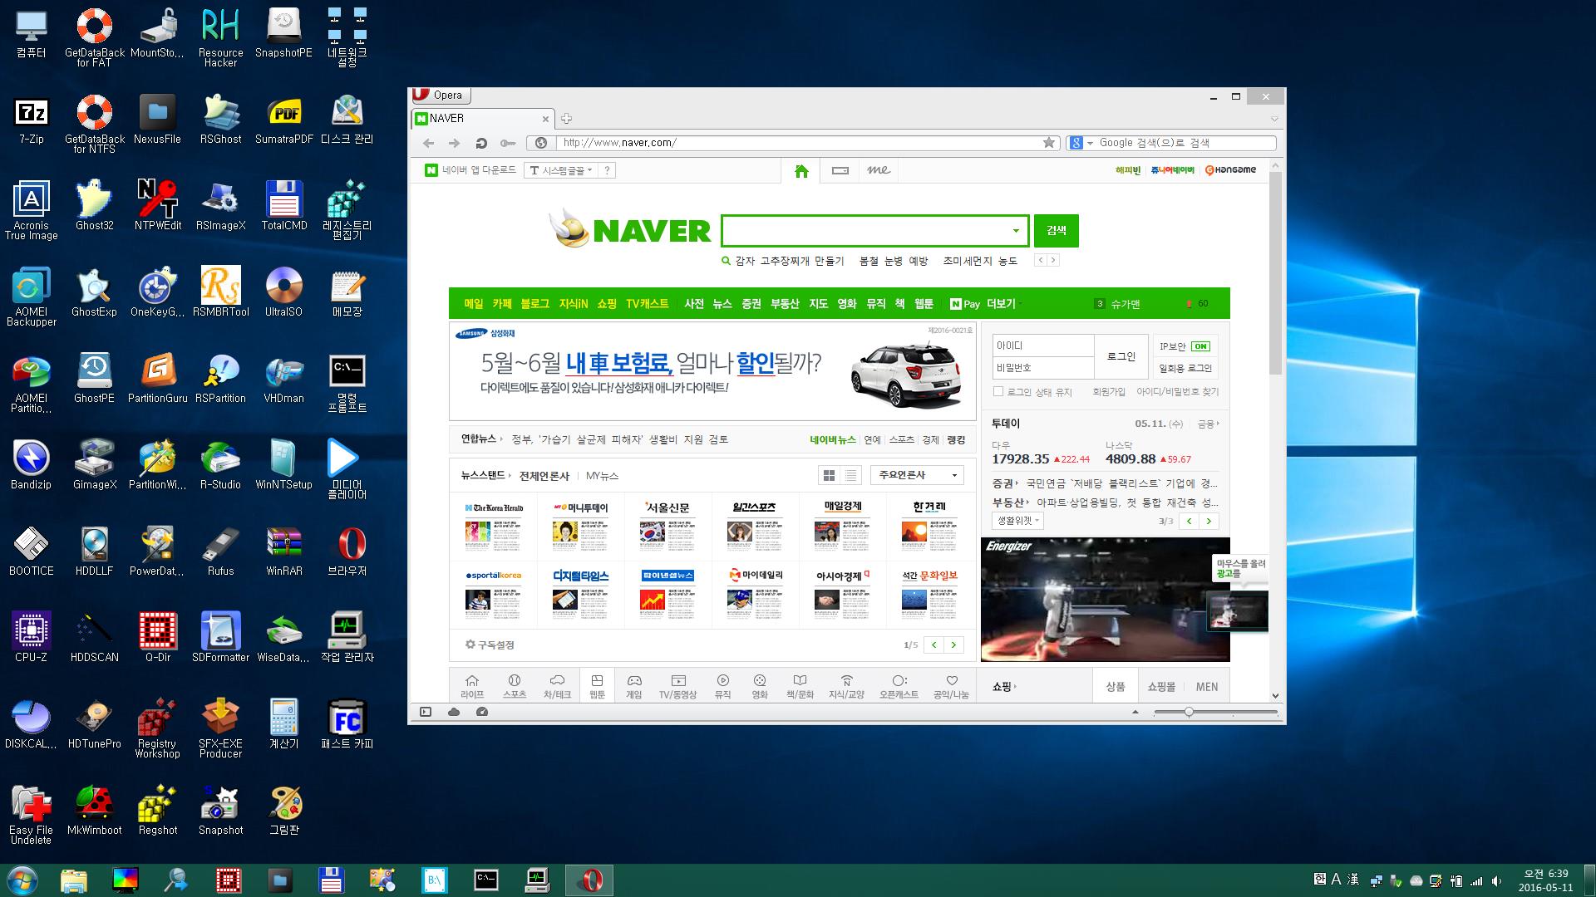Click the green 검색 search button
The height and width of the screenshot is (897, 1596).
pos(1057,231)
